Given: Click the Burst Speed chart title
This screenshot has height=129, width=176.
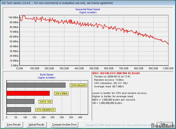Looking at the screenshot, I should point(46,75).
